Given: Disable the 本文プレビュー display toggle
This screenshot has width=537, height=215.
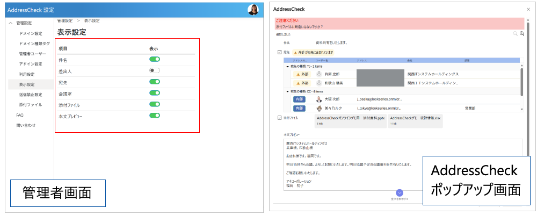Looking at the screenshot, I should pyautogui.click(x=155, y=116).
